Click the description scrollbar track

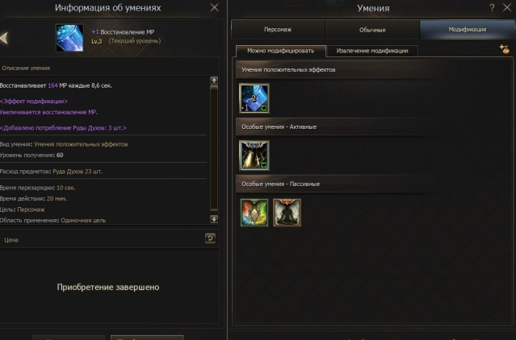[214, 147]
